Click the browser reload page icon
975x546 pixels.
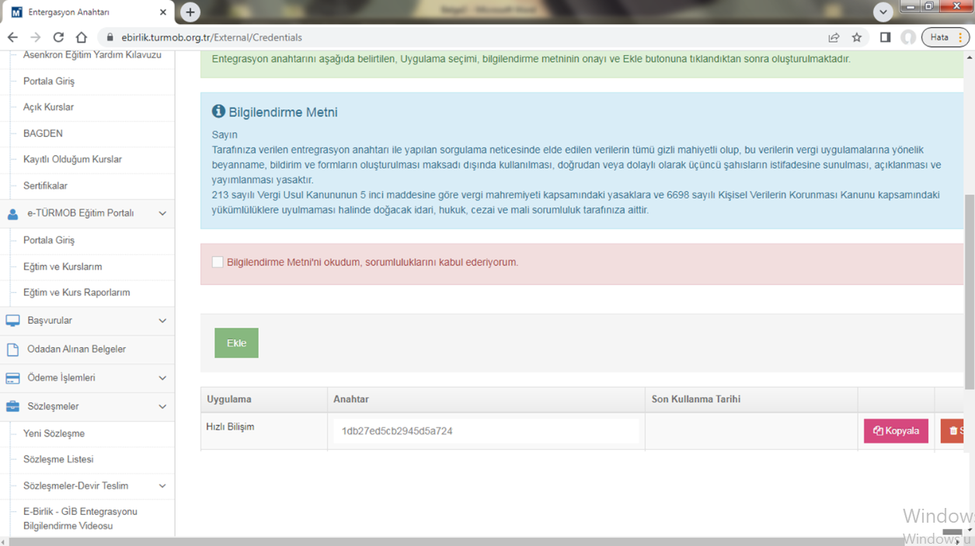(x=58, y=37)
